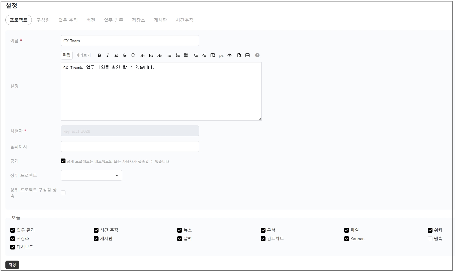Toggle the 간트차트 module

[263, 239]
